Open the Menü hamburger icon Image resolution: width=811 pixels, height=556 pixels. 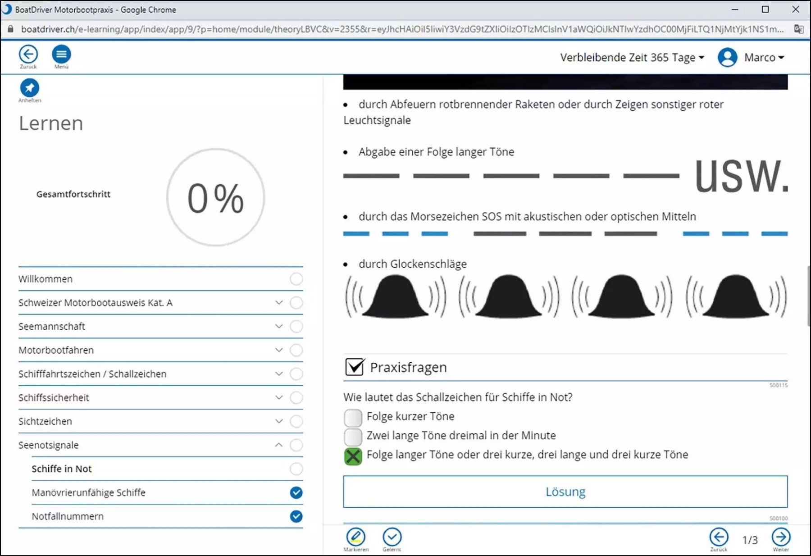click(61, 55)
